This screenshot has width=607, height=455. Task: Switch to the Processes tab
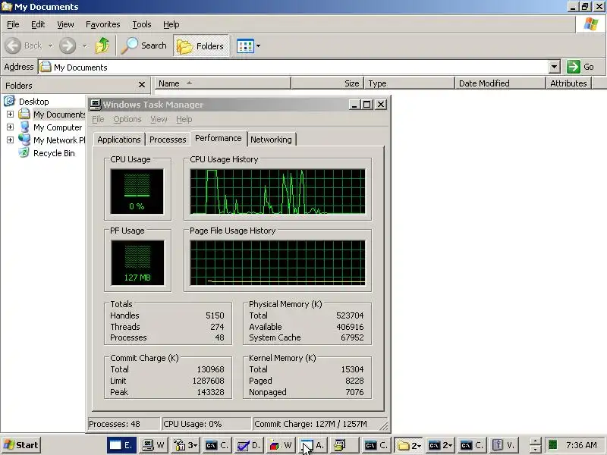pos(168,140)
